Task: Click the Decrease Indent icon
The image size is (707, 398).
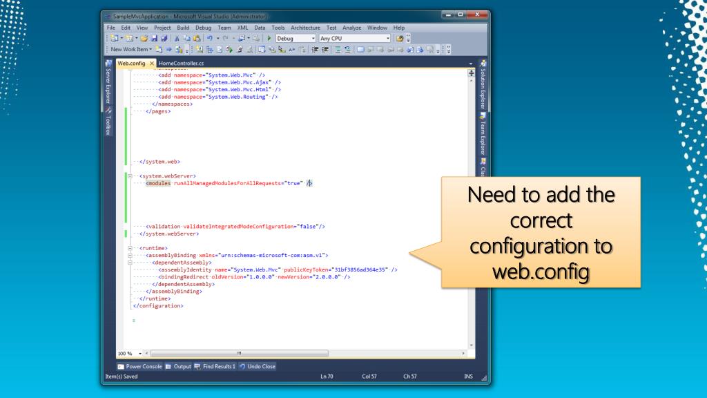Action: [x=315, y=49]
